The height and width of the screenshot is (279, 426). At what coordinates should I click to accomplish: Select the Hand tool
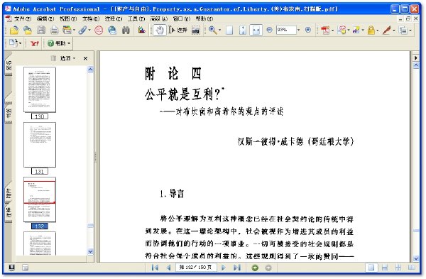pos(160,30)
